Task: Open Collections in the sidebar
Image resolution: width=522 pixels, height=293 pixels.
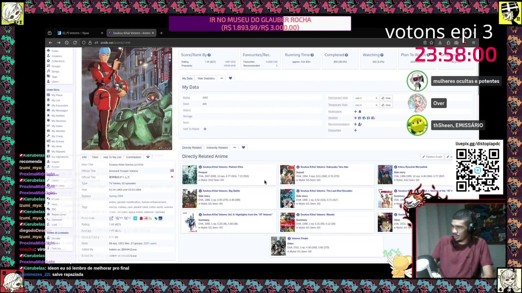Action: [x=58, y=61]
